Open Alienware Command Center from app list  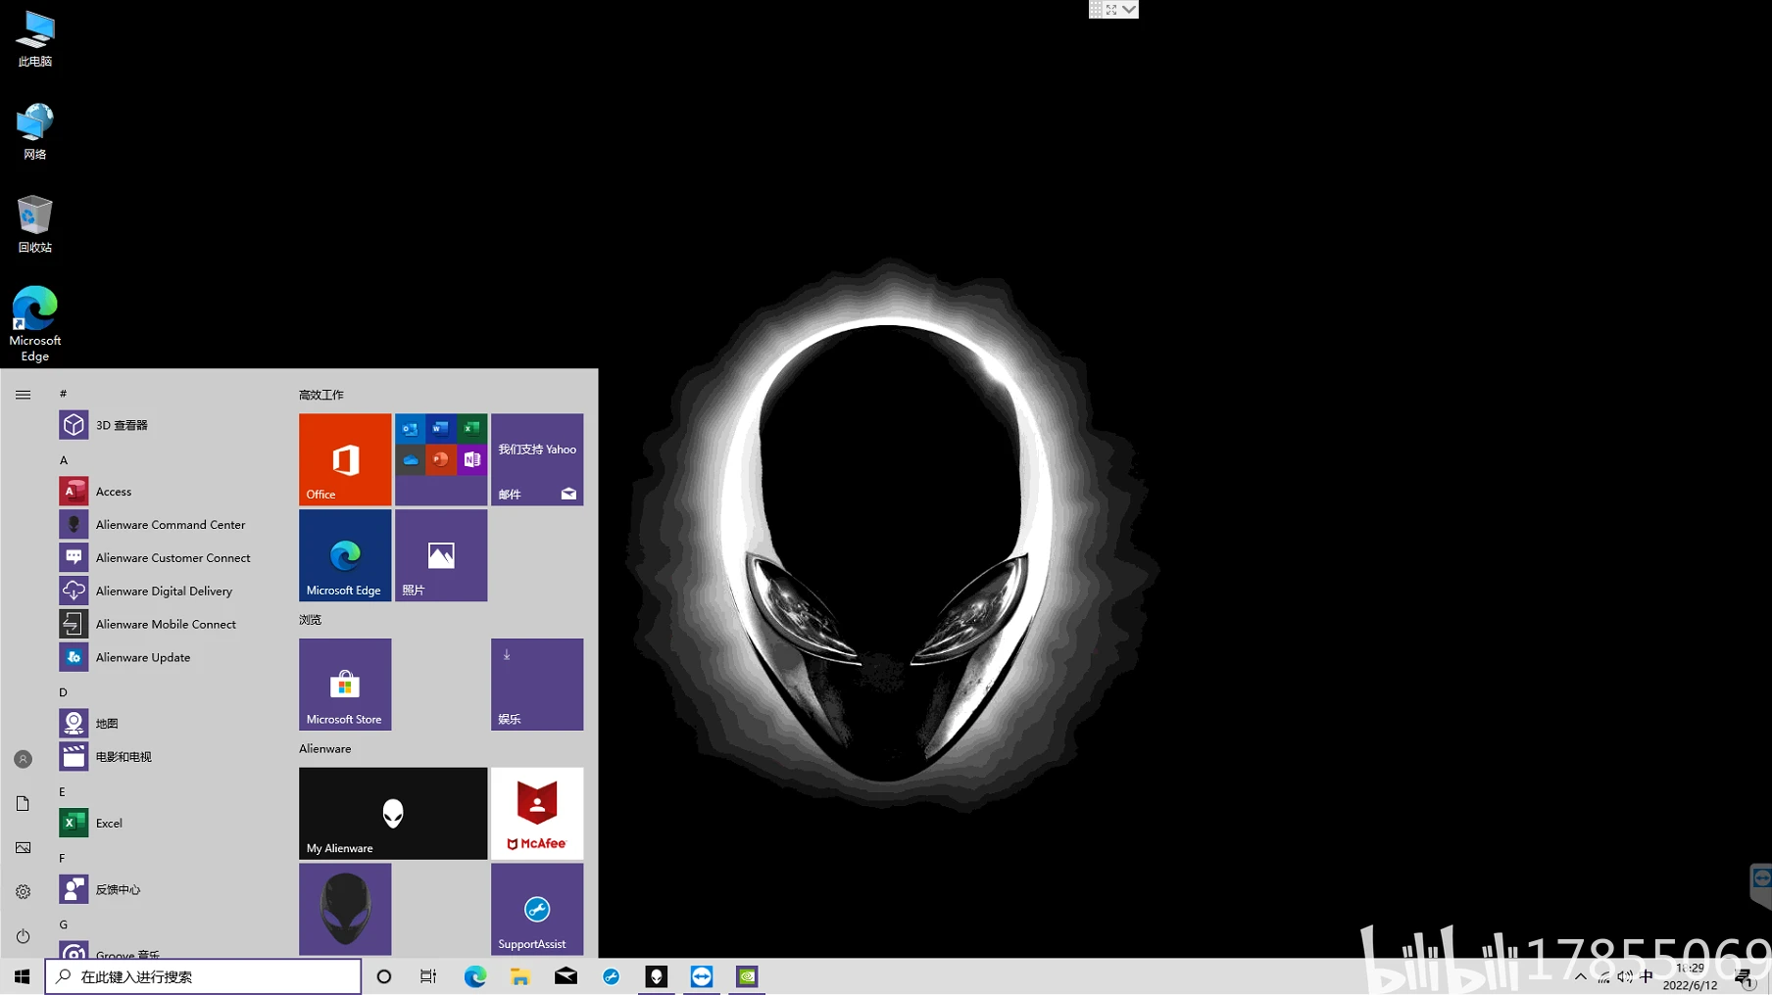click(x=170, y=524)
